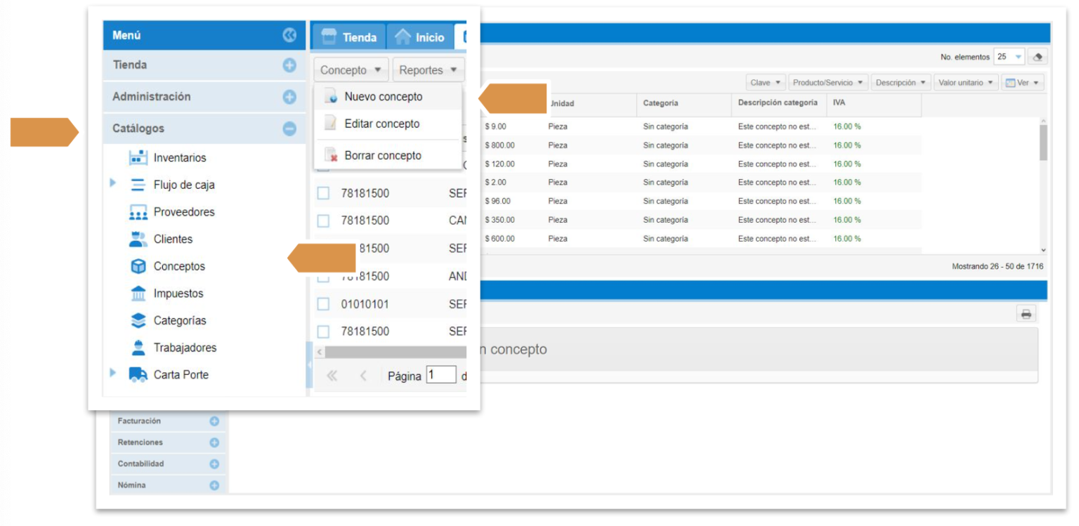The width and height of the screenshot is (1079, 526).
Task: Open the Impuestos catalog
Action: tap(178, 294)
